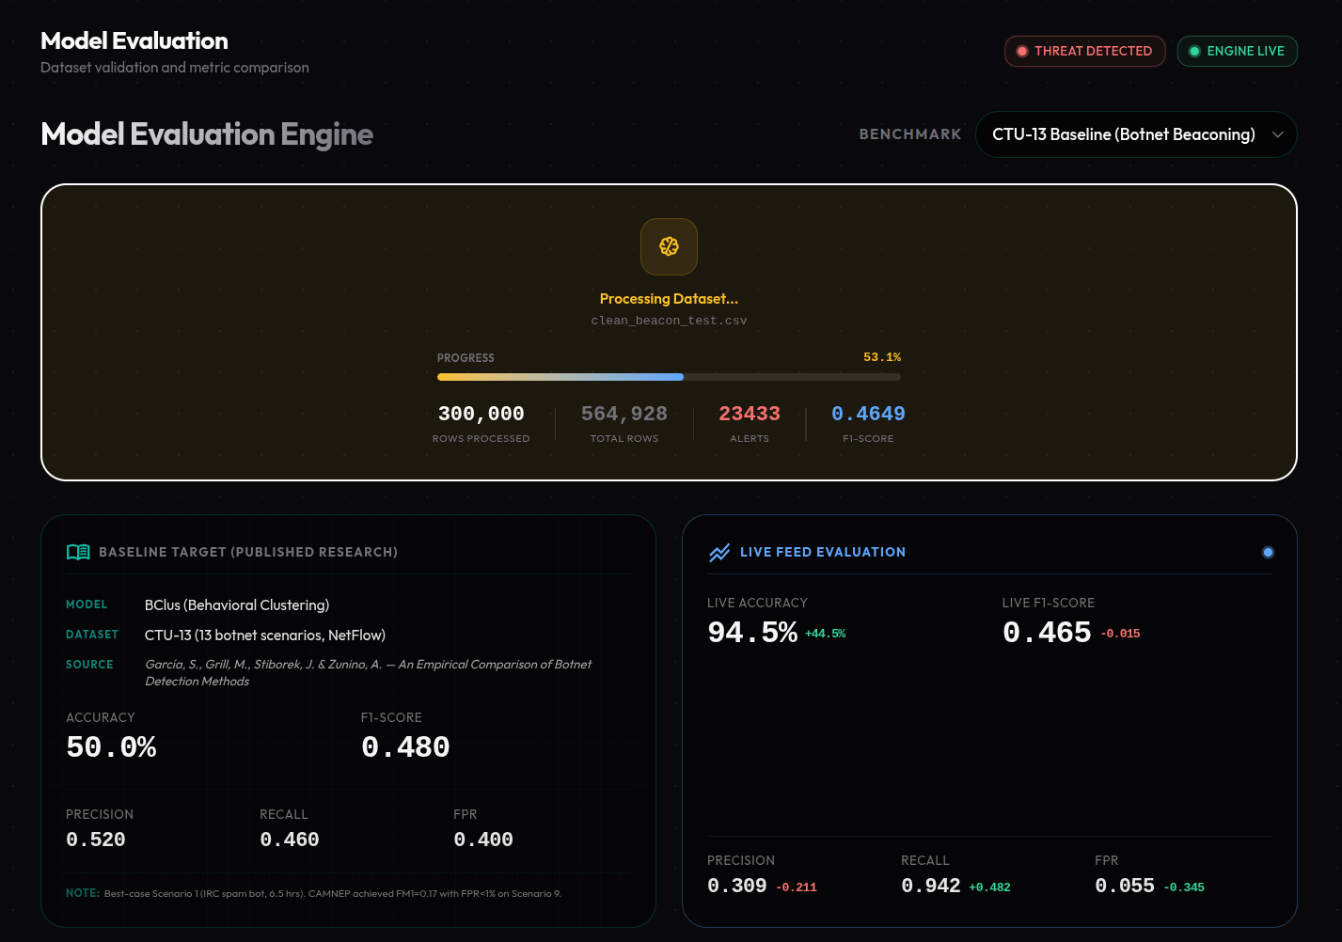This screenshot has width=1342, height=942.
Task: Click the Garcia et al. source citation
Action: point(368,672)
